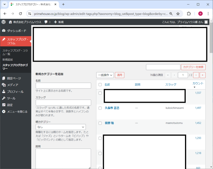Open the 1,218 count link

pos(198,153)
